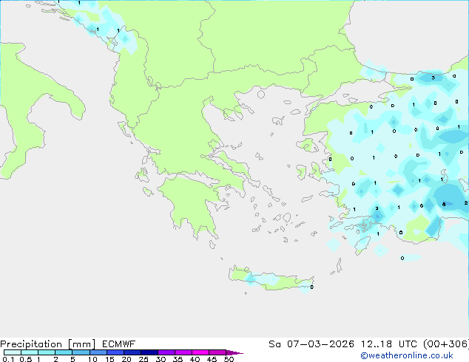The width and height of the screenshot is (469, 362).
Task: Click the over-50 arrow tip of the legend
Action: pos(234,353)
